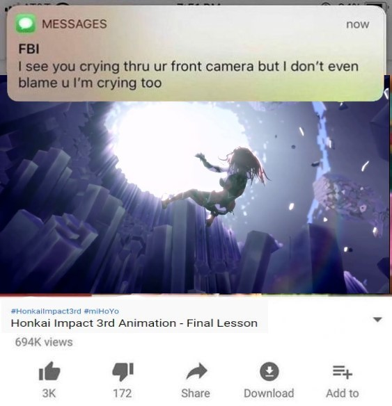
Task: Tap the 694K views count
Action: [44, 342]
